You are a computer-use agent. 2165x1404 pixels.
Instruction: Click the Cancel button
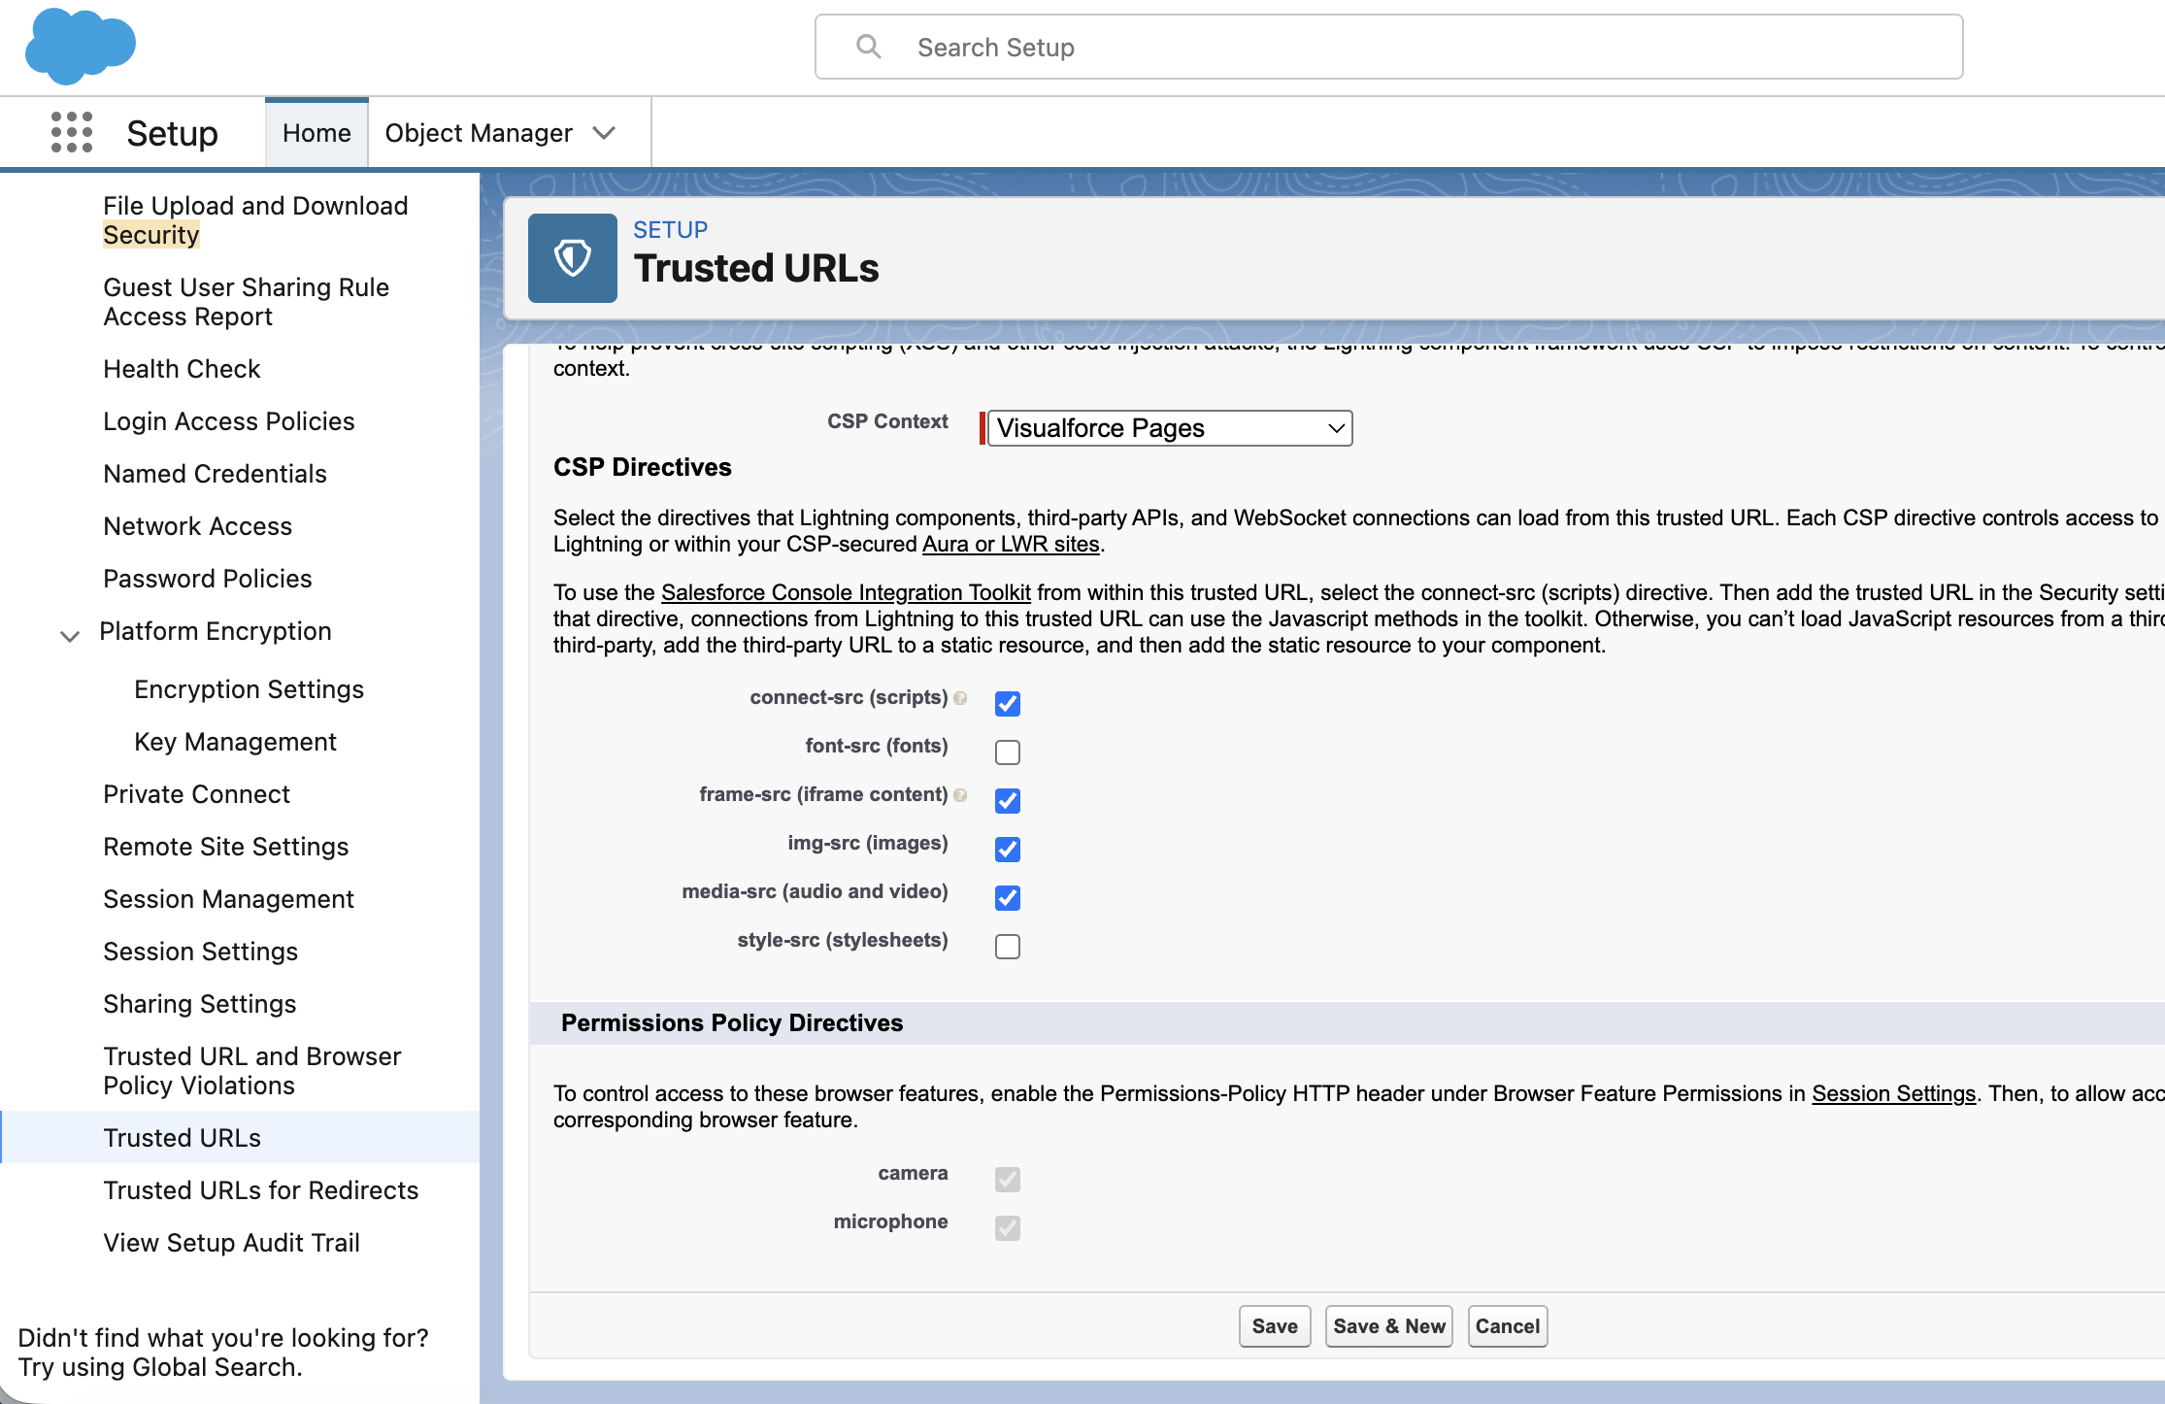(x=1508, y=1326)
